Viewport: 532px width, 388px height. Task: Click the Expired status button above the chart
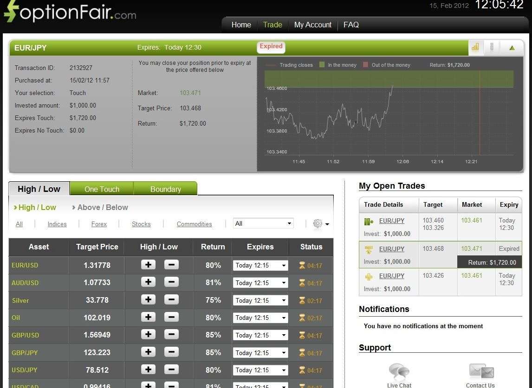[271, 46]
